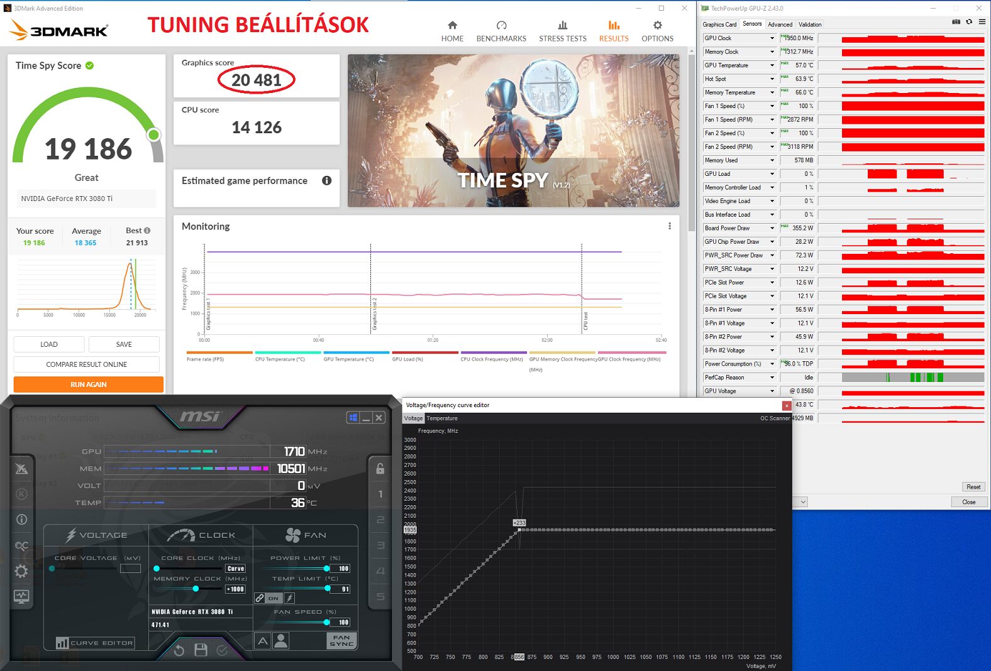991x671 pixels.
Task: Adjust the Power Limit slider handle
Action: click(326, 568)
